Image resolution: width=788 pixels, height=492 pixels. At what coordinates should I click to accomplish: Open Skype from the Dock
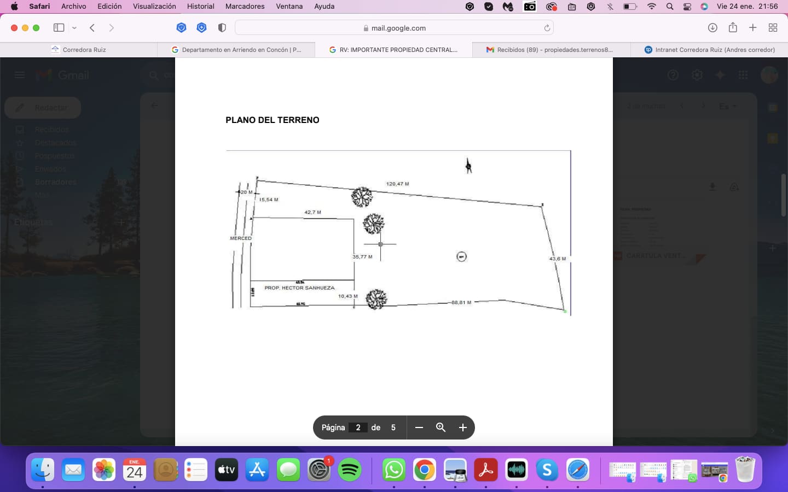pyautogui.click(x=547, y=470)
